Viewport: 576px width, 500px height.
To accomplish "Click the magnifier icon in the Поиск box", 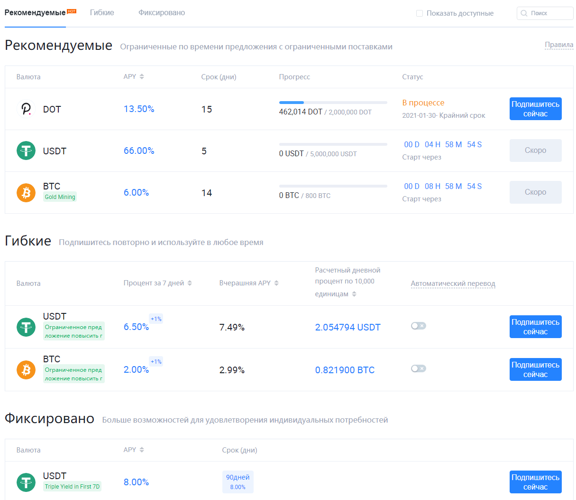I will pyautogui.click(x=524, y=13).
